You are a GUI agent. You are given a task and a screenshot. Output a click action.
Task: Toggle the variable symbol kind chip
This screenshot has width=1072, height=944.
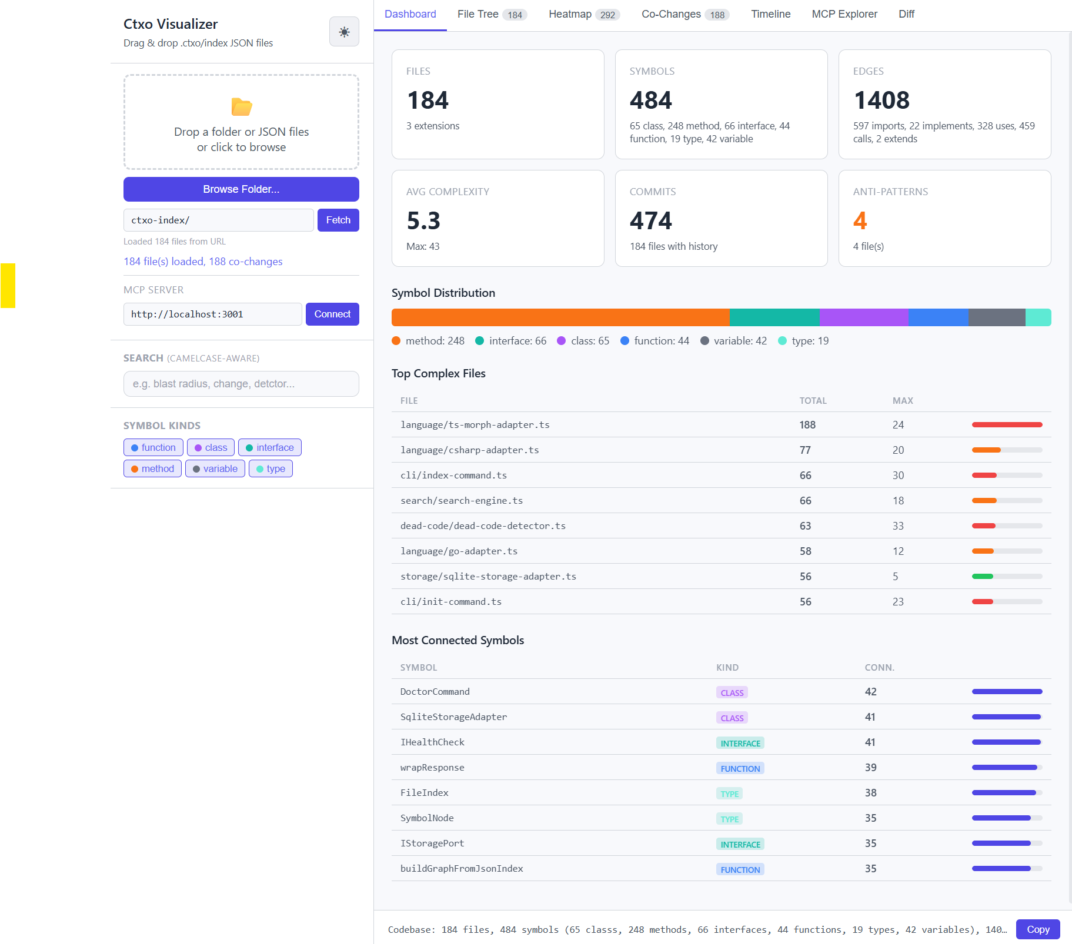(x=215, y=468)
